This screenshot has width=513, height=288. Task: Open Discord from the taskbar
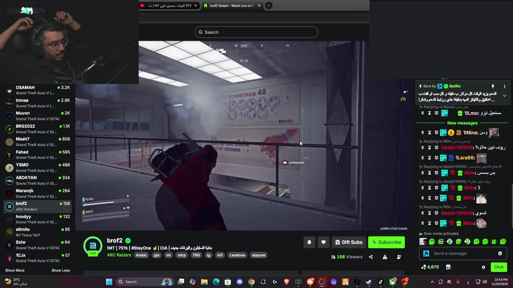[x=240, y=282]
